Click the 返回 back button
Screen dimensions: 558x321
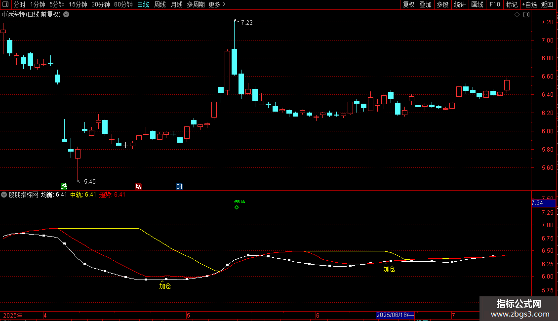click(x=547, y=4)
